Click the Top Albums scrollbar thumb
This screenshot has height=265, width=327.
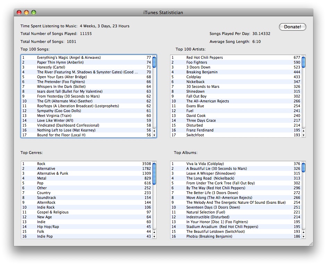pos(304,167)
